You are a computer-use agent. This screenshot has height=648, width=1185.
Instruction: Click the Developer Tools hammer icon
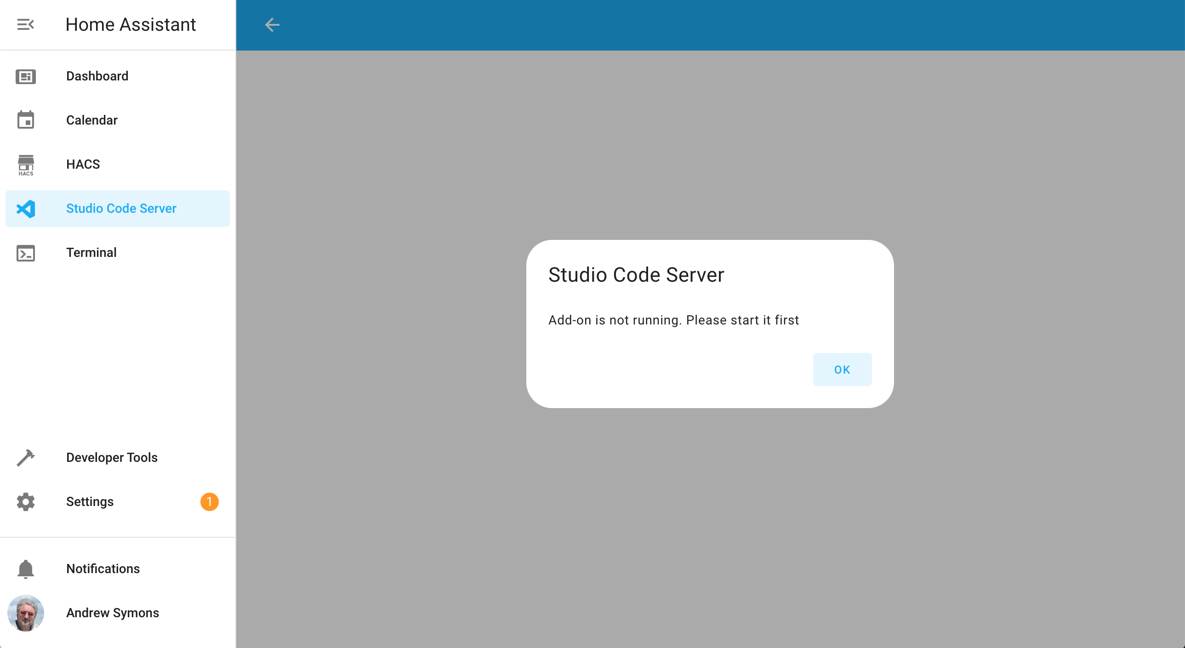(25, 457)
